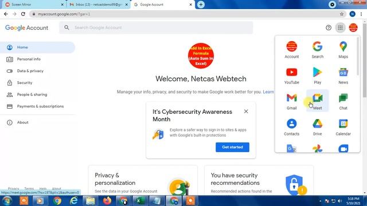Open the Chrome profile N button
The height and width of the screenshot is (206, 367).
pyautogui.click(x=352, y=14)
